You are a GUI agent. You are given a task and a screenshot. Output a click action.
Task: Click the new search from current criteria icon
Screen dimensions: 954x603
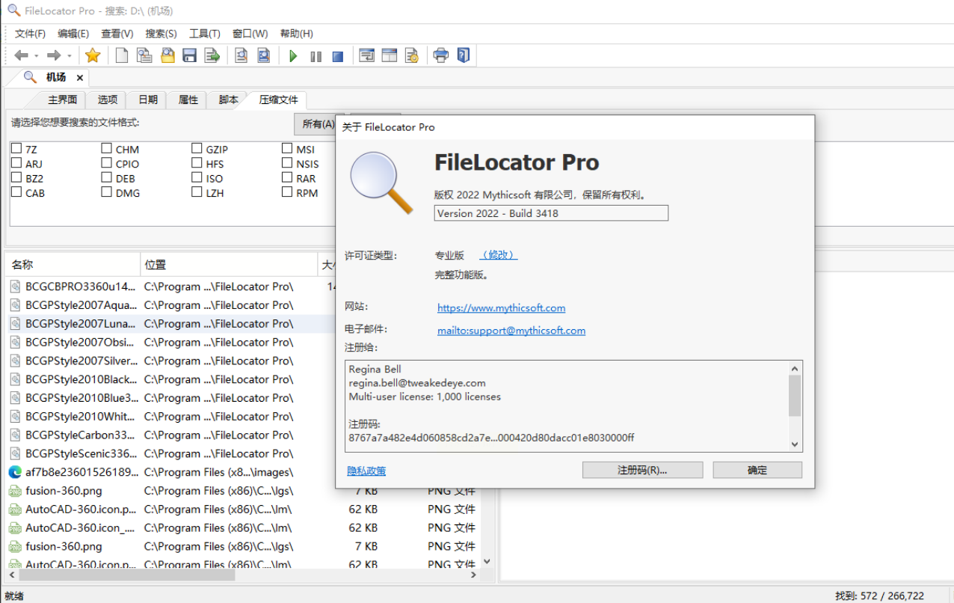(144, 55)
